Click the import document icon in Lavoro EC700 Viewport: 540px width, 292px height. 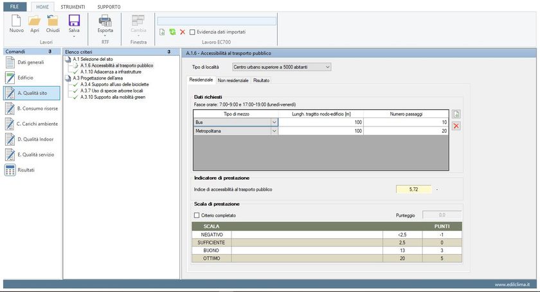162,32
